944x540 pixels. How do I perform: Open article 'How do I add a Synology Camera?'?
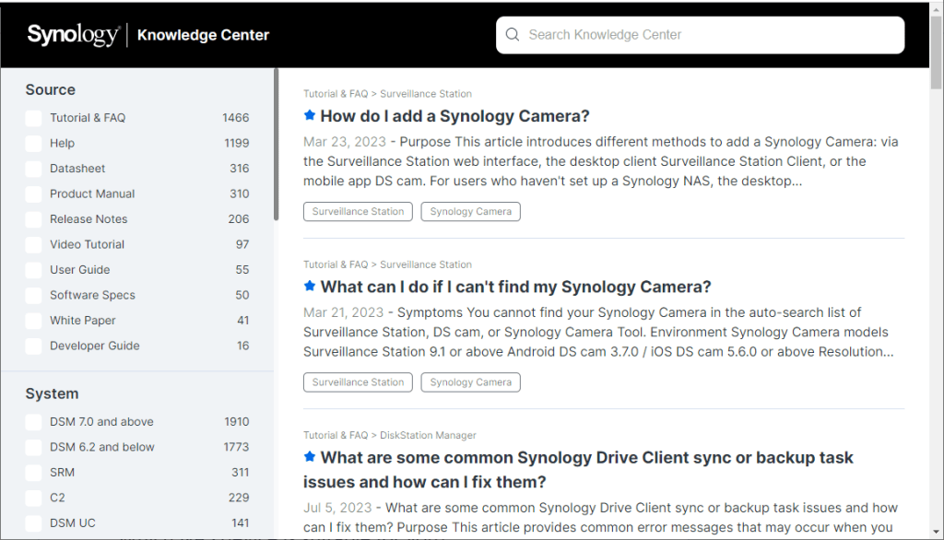pos(454,115)
